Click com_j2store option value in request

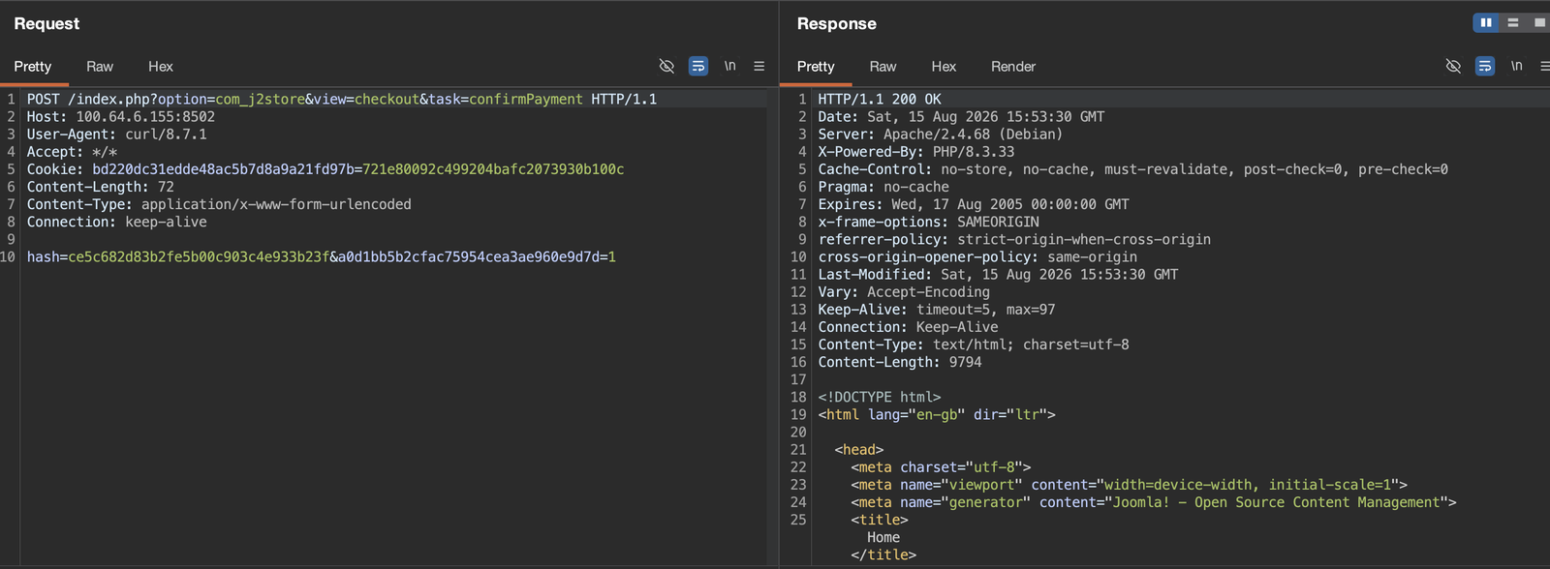click(261, 99)
